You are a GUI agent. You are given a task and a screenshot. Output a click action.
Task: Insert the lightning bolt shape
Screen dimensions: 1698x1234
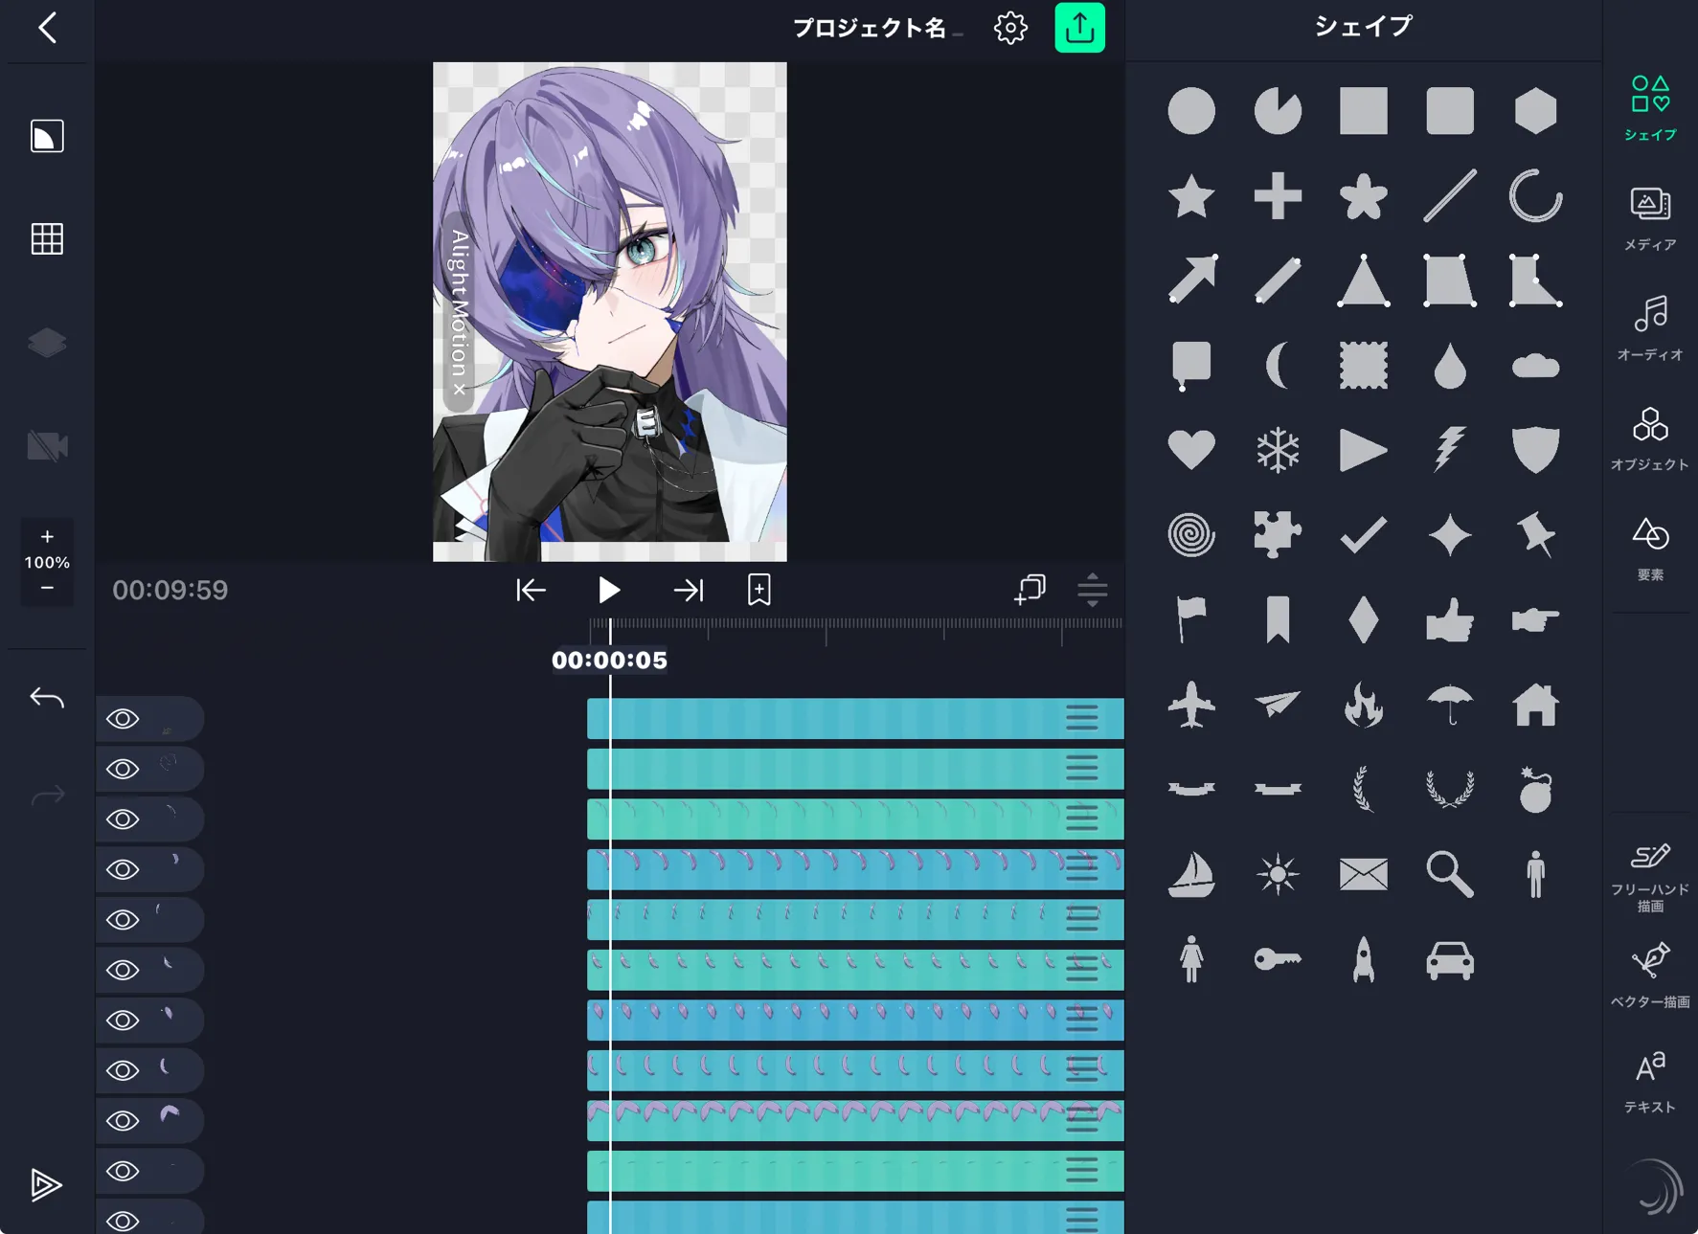click(1450, 449)
